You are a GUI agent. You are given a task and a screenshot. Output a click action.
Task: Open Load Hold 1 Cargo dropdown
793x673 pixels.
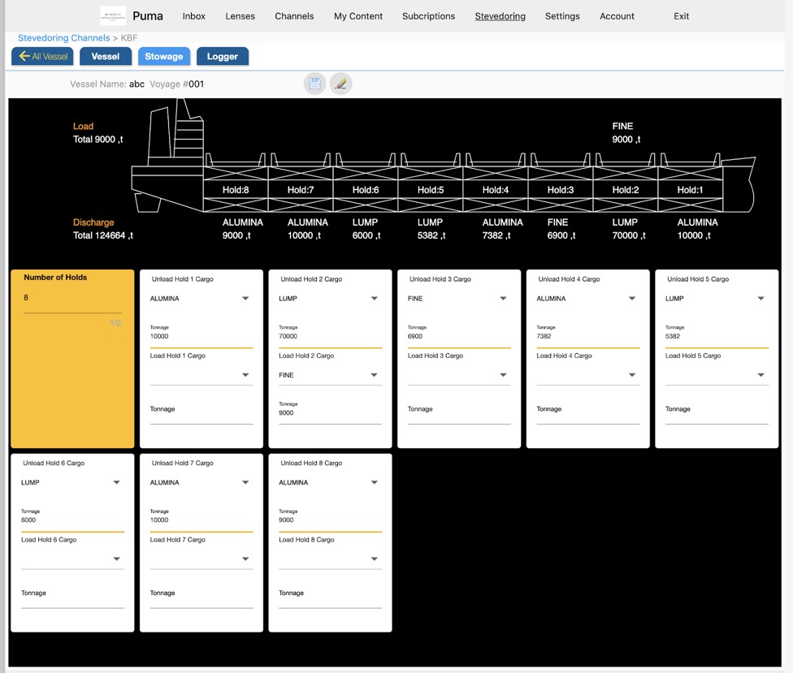(x=201, y=375)
